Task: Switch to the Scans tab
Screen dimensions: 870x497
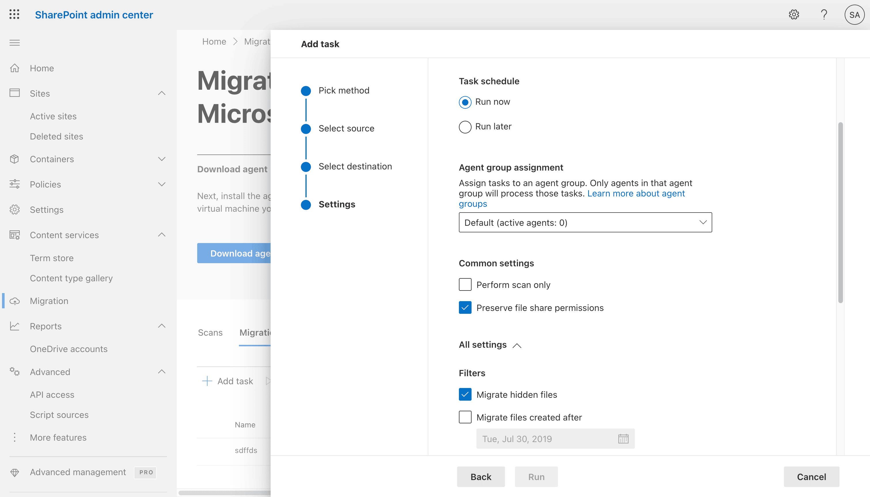Action: tap(210, 332)
